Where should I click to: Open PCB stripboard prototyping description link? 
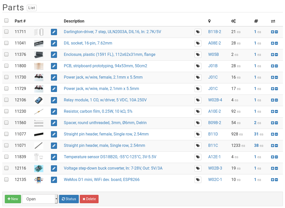(105, 66)
